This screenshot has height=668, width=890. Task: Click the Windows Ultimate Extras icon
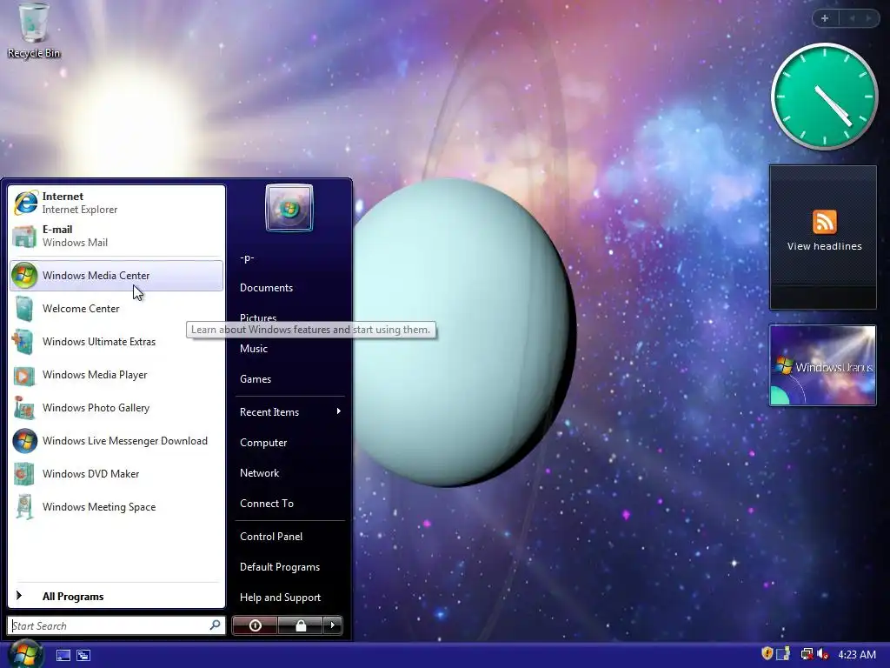[24, 342]
